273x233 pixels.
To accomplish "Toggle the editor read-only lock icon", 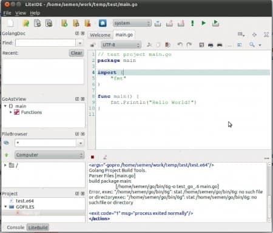I will pyautogui.click(x=93, y=45).
